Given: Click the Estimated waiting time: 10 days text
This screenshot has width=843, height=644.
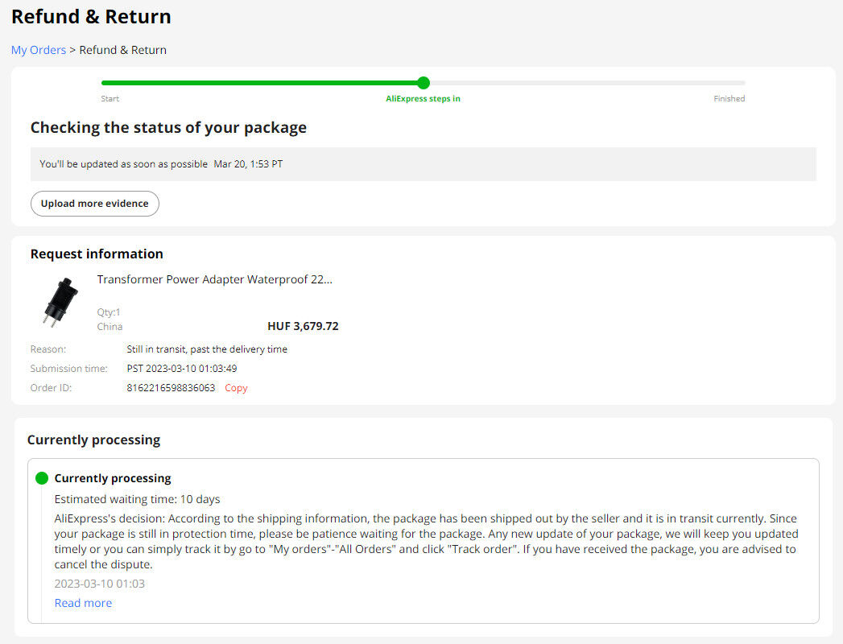Looking at the screenshot, I should coord(137,499).
